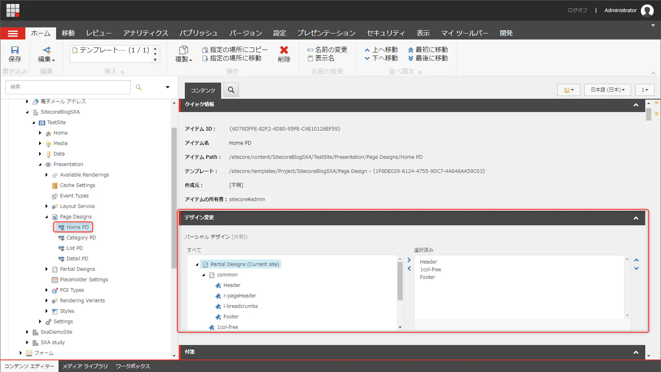Collapse the Presentation tree node
The image size is (661, 372).
[40, 164]
